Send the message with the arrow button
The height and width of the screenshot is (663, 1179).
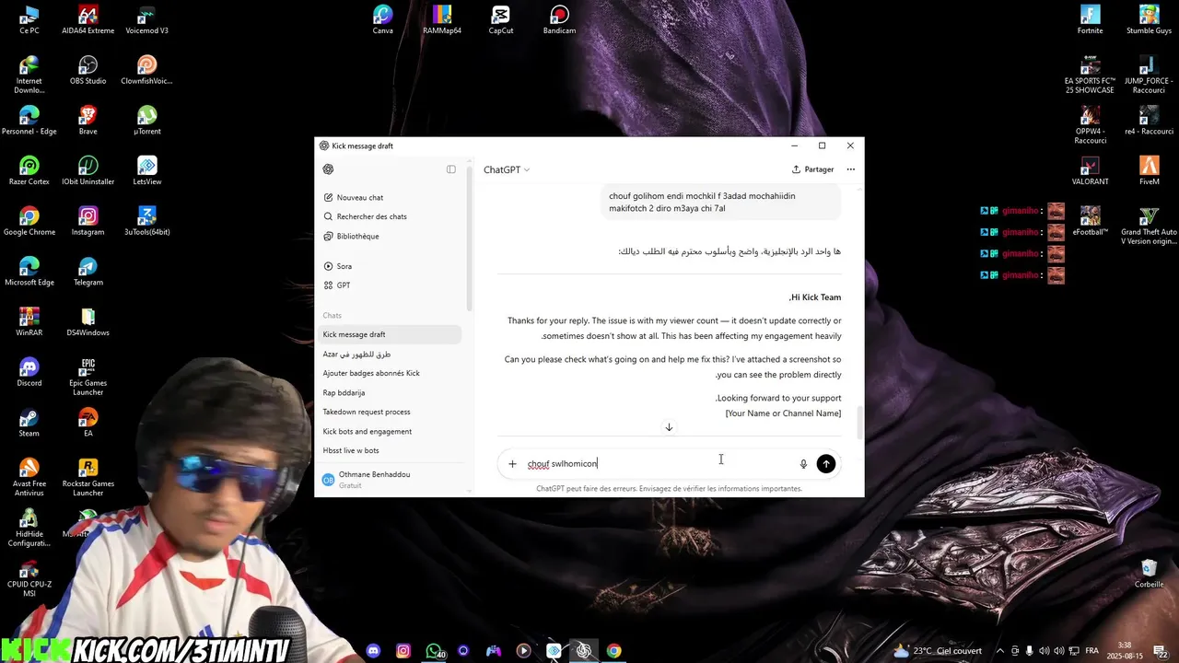tap(826, 464)
